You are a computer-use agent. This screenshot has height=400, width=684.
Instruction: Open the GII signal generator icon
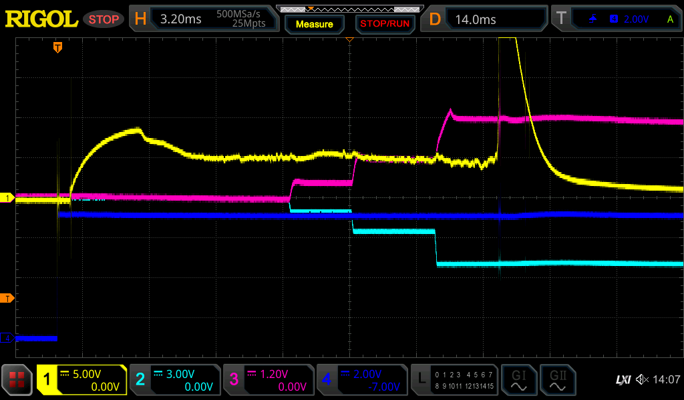(x=557, y=381)
